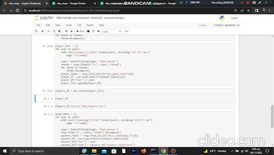The image size is (274, 155).
Task: Cut selected cells with scissors icon
Action: coord(49,31)
